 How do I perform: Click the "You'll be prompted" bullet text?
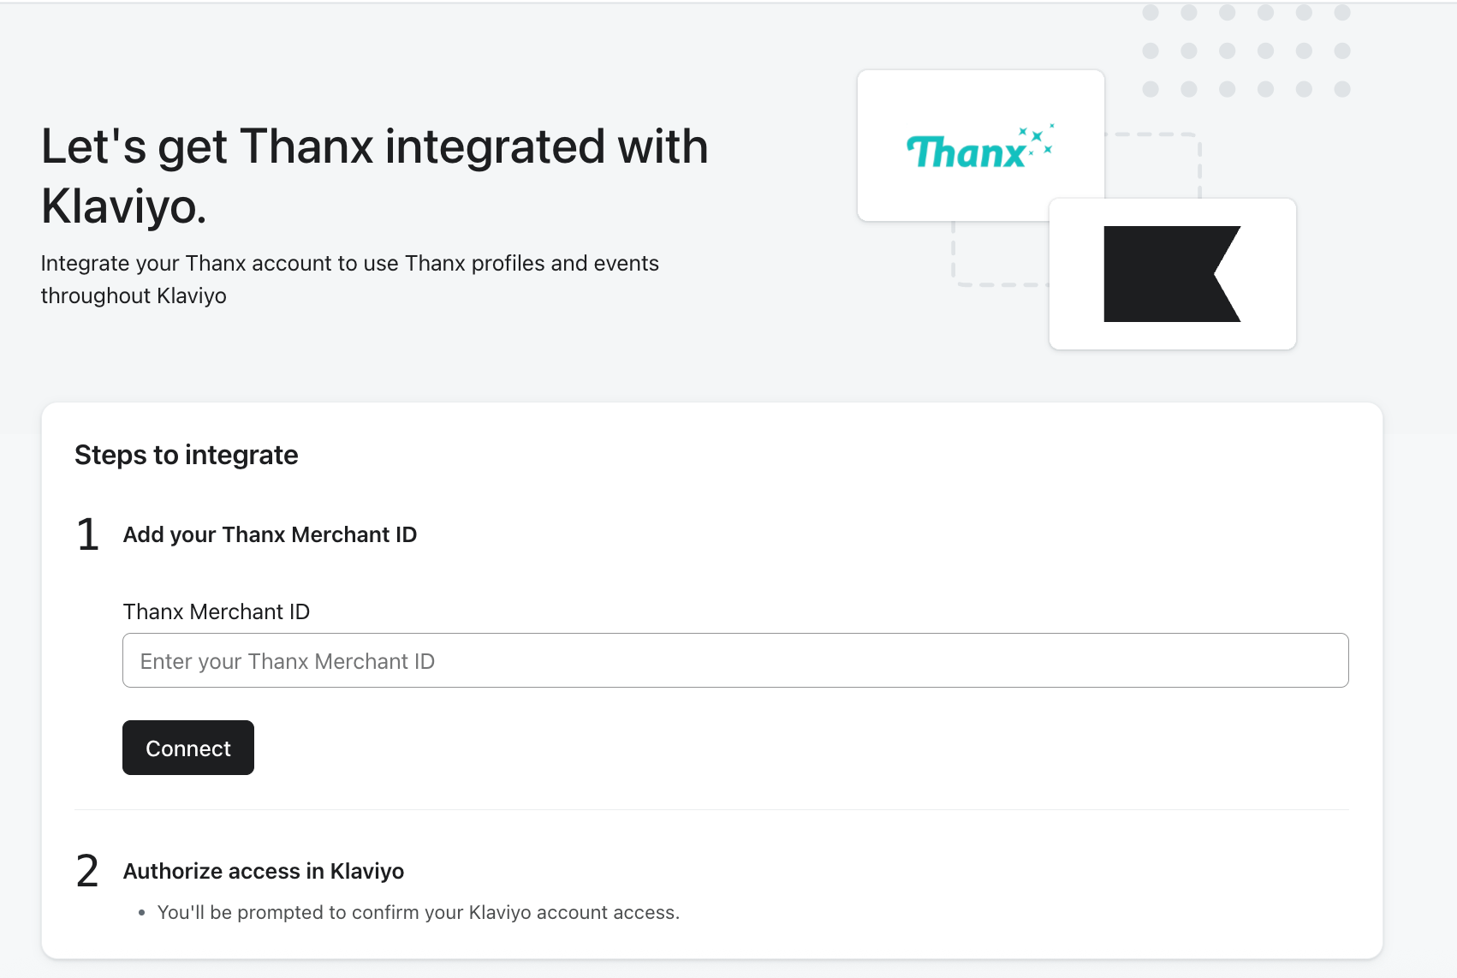click(418, 912)
